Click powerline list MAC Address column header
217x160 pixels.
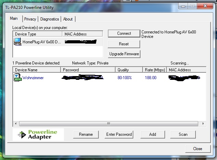point(187,70)
